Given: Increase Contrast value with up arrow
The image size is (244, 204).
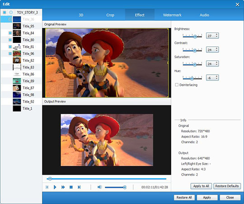Looking at the screenshot, I should coord(216,48).
